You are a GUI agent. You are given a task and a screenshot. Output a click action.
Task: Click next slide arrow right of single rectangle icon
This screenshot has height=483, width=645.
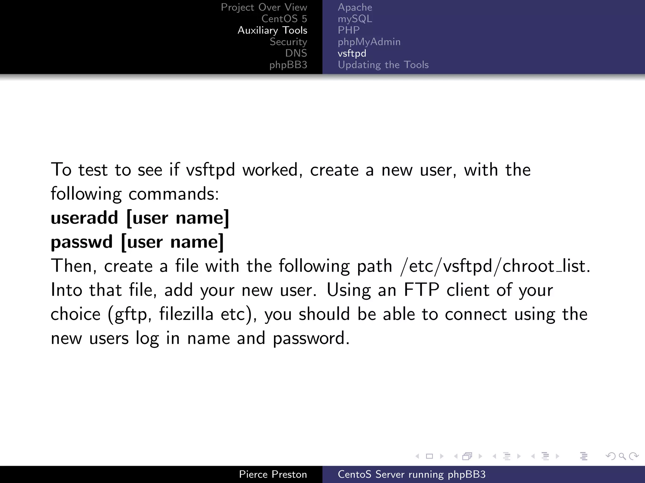click(x=442, y=456)
